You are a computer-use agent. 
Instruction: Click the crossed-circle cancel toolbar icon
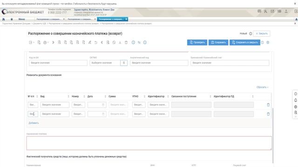pos(114,42)
